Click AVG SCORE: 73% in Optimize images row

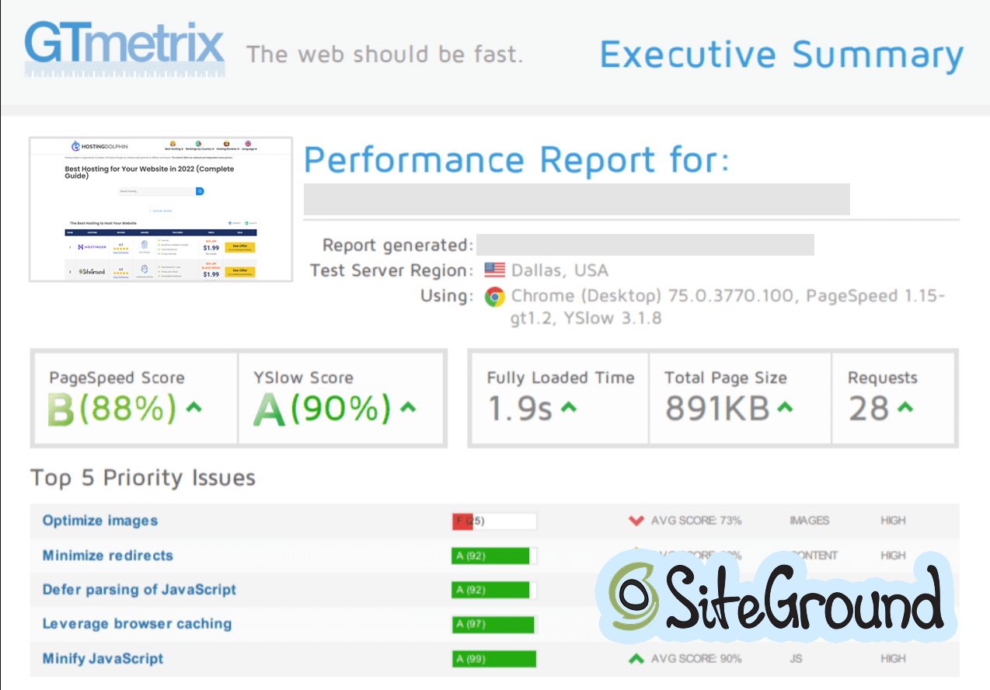[x=696, y=521]
